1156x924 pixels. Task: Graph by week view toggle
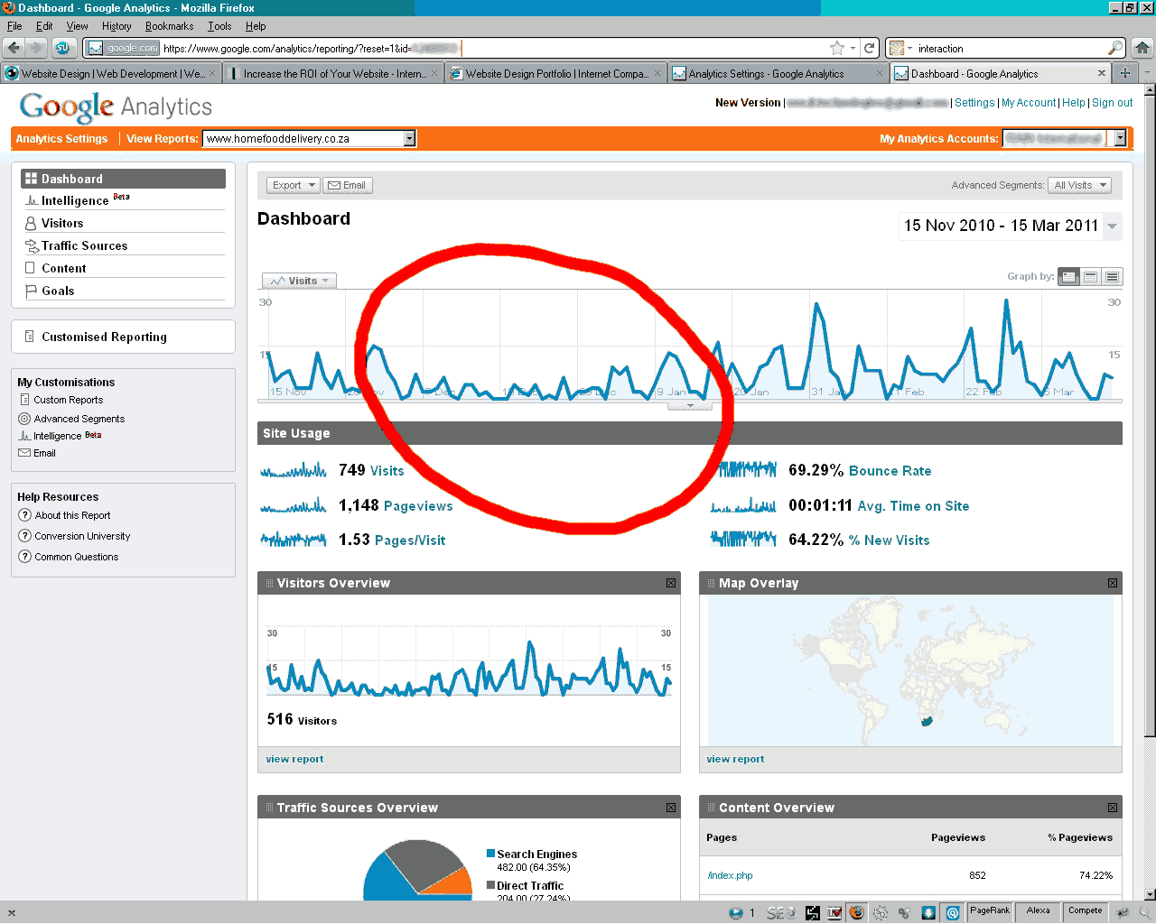tap(1091, 276)
